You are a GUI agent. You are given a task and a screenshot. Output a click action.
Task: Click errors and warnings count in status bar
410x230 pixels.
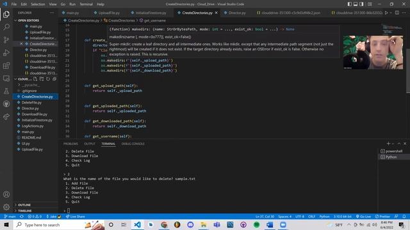[x=35, y=217]
